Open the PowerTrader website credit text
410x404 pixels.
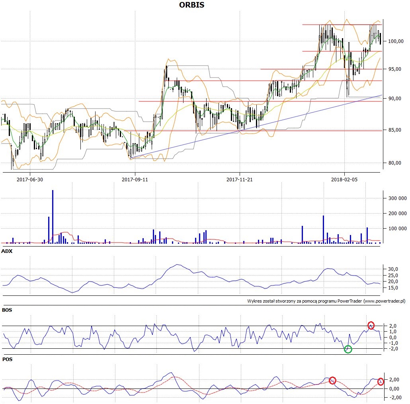point(326,301)
